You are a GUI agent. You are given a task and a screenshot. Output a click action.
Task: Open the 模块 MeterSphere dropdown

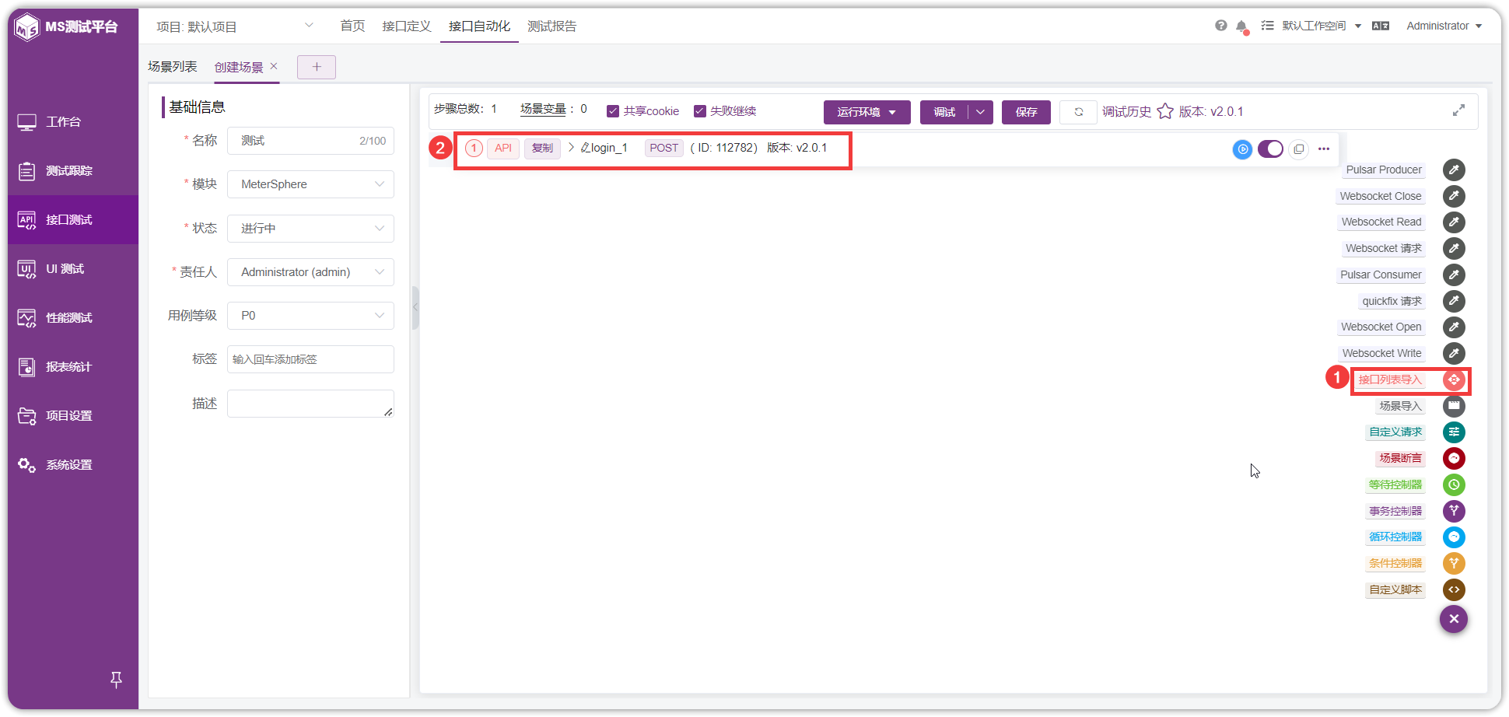(310, 184)
